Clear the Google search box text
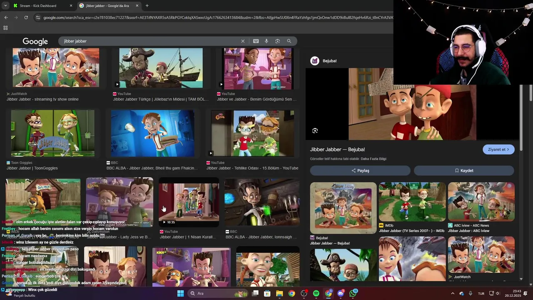Viewport: 533px width, 300px height. click(x=243, y=41)
